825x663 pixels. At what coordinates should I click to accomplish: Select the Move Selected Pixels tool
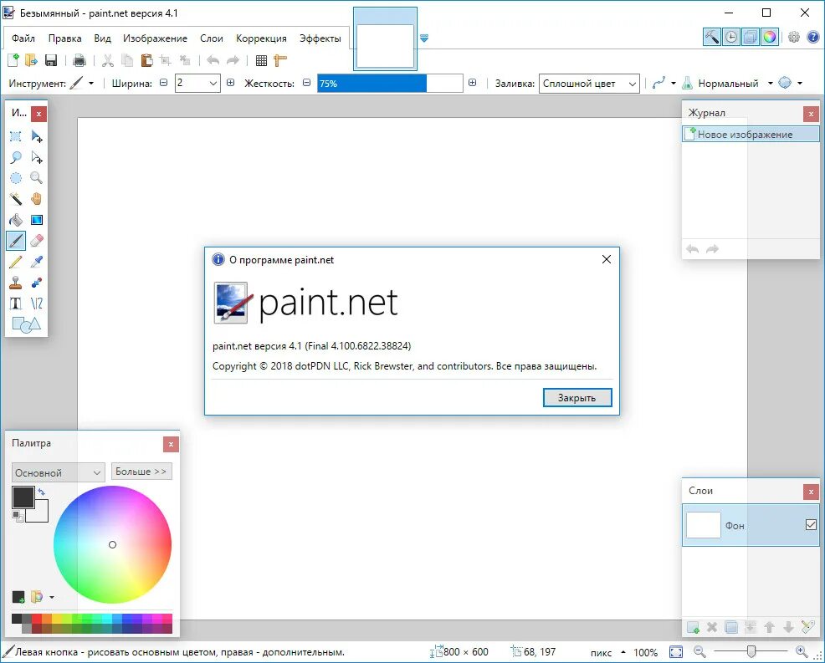coord(36,137)
